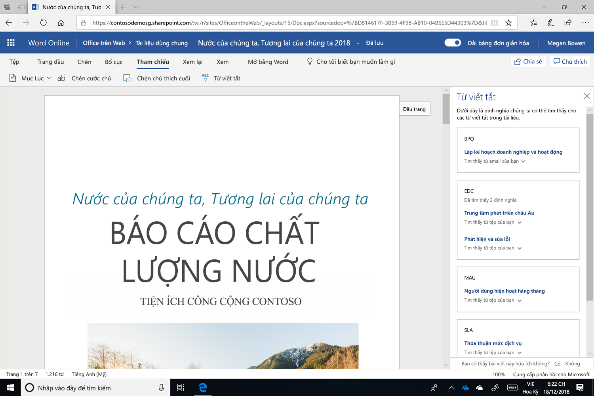This screenshot has width=594, height=396.
Task: Click Cung cấp phản hồi cho Microsoft
Action: [551, 374]
